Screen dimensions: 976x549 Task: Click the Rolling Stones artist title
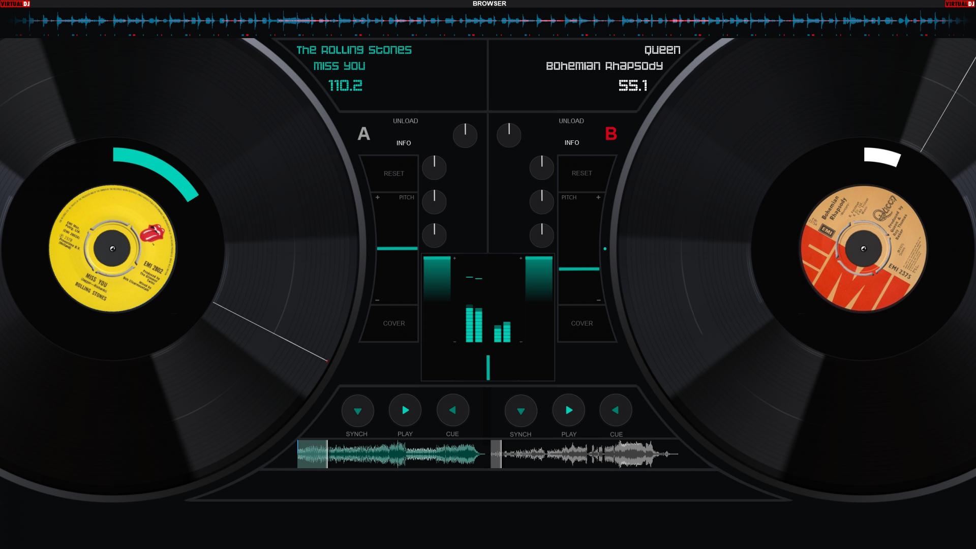(354, 50)
